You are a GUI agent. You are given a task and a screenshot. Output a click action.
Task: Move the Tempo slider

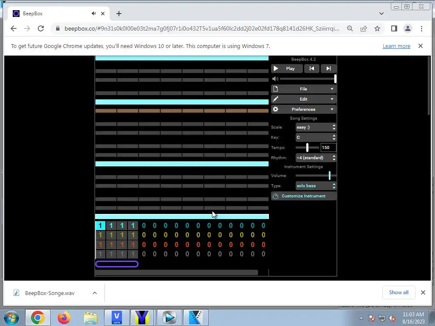tap(307, 147)
